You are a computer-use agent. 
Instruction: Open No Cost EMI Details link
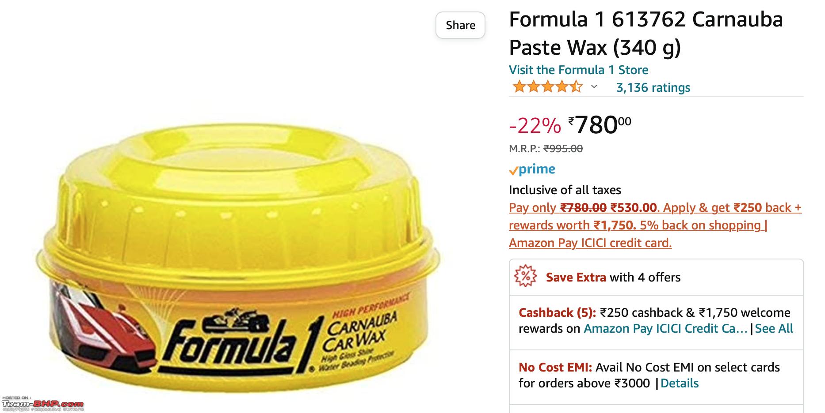point(679,383)
